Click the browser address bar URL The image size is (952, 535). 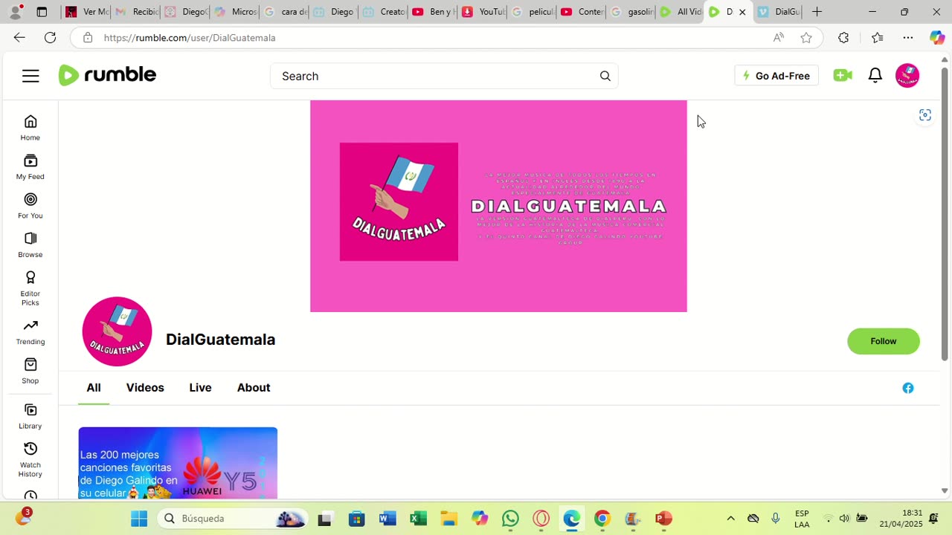pos(190,37)
